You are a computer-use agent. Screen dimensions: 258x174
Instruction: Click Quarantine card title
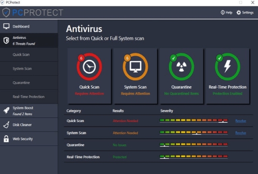point(181,87)
